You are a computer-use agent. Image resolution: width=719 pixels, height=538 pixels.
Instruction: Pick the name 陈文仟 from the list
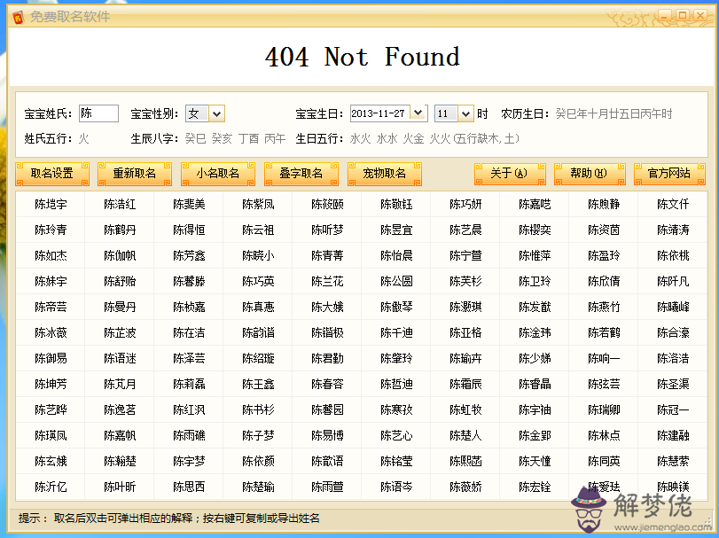673,205
